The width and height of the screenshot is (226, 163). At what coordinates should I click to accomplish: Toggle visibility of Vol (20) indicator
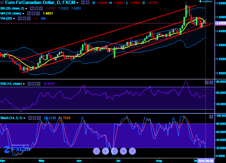point(20,19)
